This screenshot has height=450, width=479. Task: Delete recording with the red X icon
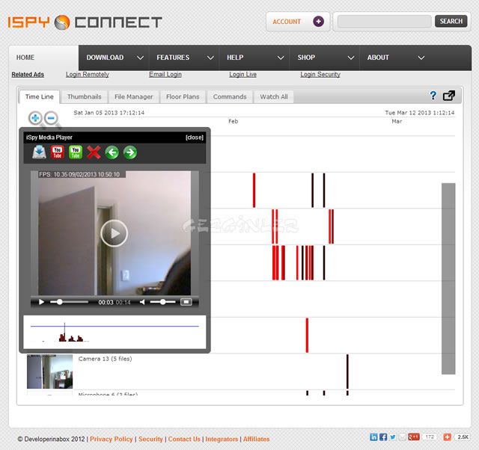click(x=94, y=152)
